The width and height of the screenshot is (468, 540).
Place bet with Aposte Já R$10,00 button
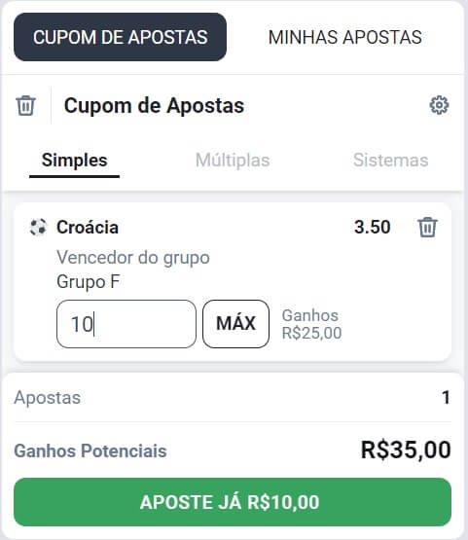(x=233, y=502)
